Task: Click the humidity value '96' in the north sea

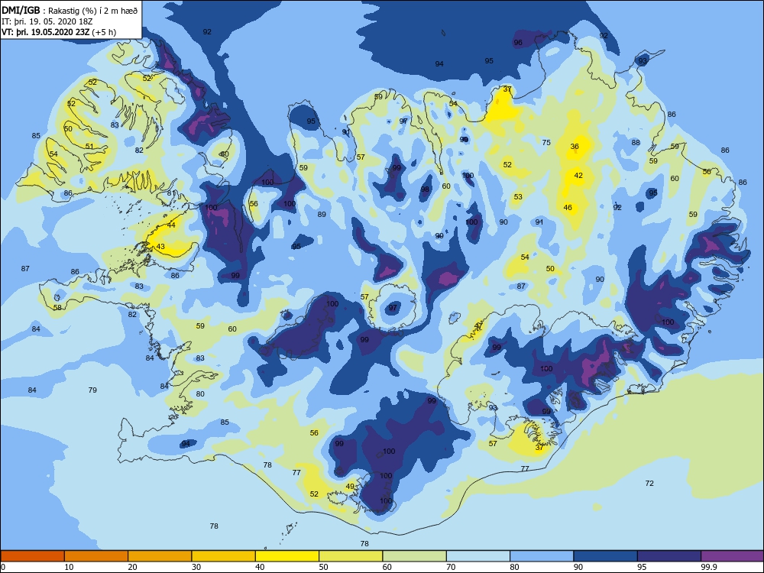Action: tap(518, 42)
